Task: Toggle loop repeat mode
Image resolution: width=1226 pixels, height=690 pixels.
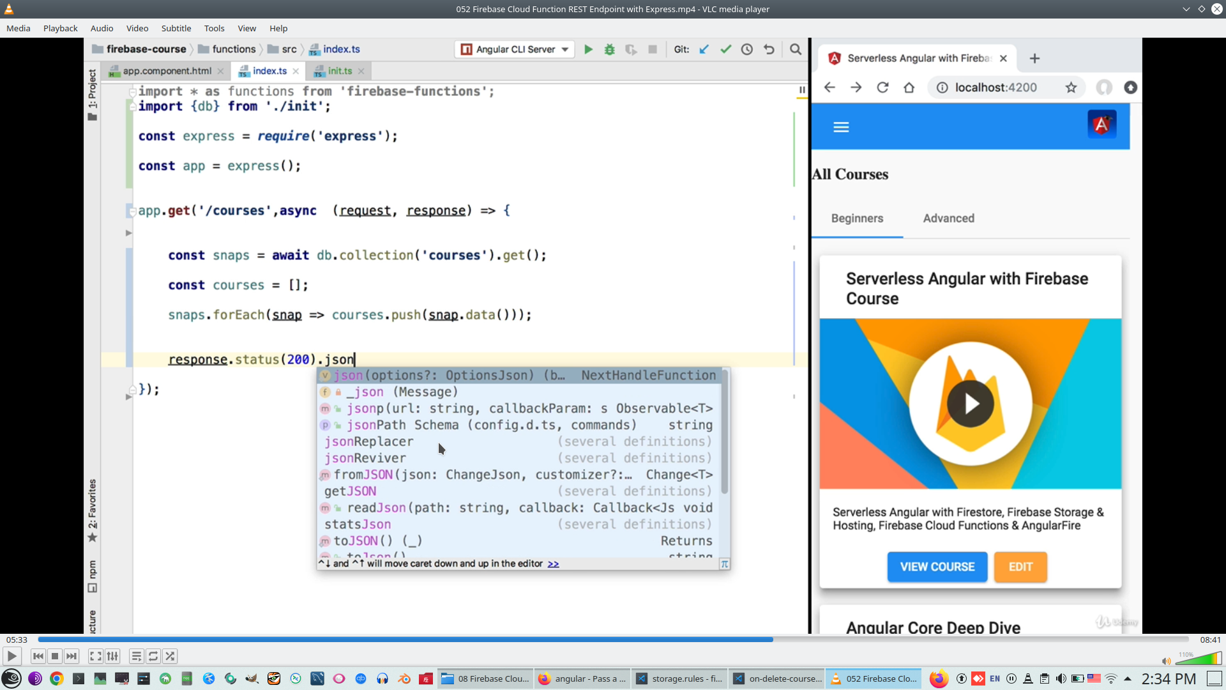Action: [153, 656]
